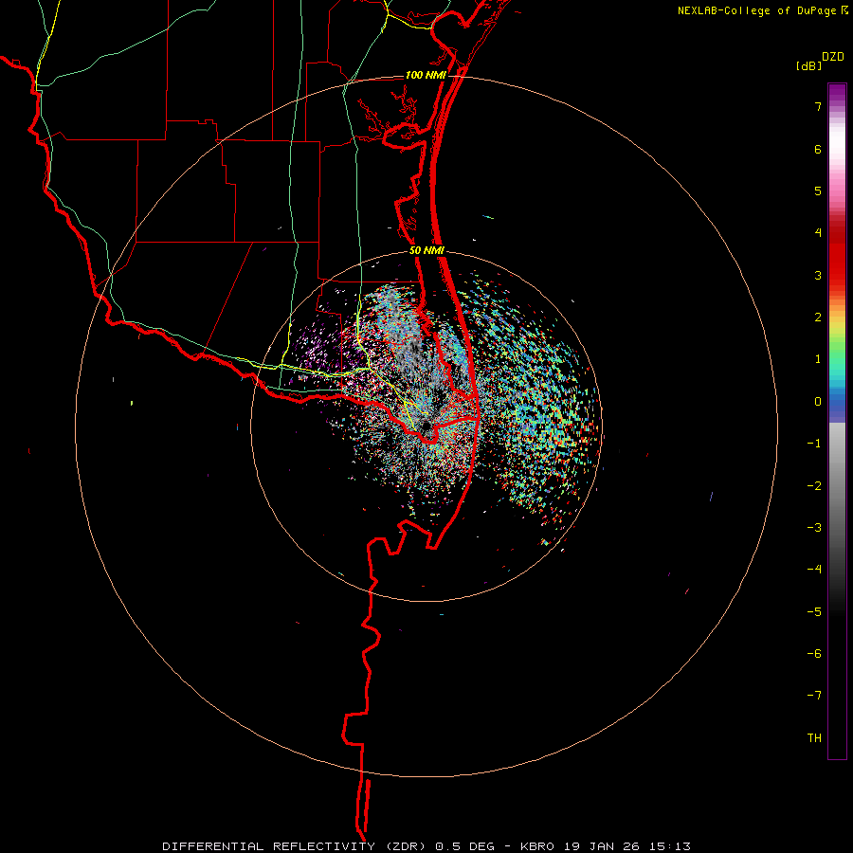853x853 pixels.
Task: Click the '100 NMI' range ring label
Action: pyautogui.click(x=426, y=75)
